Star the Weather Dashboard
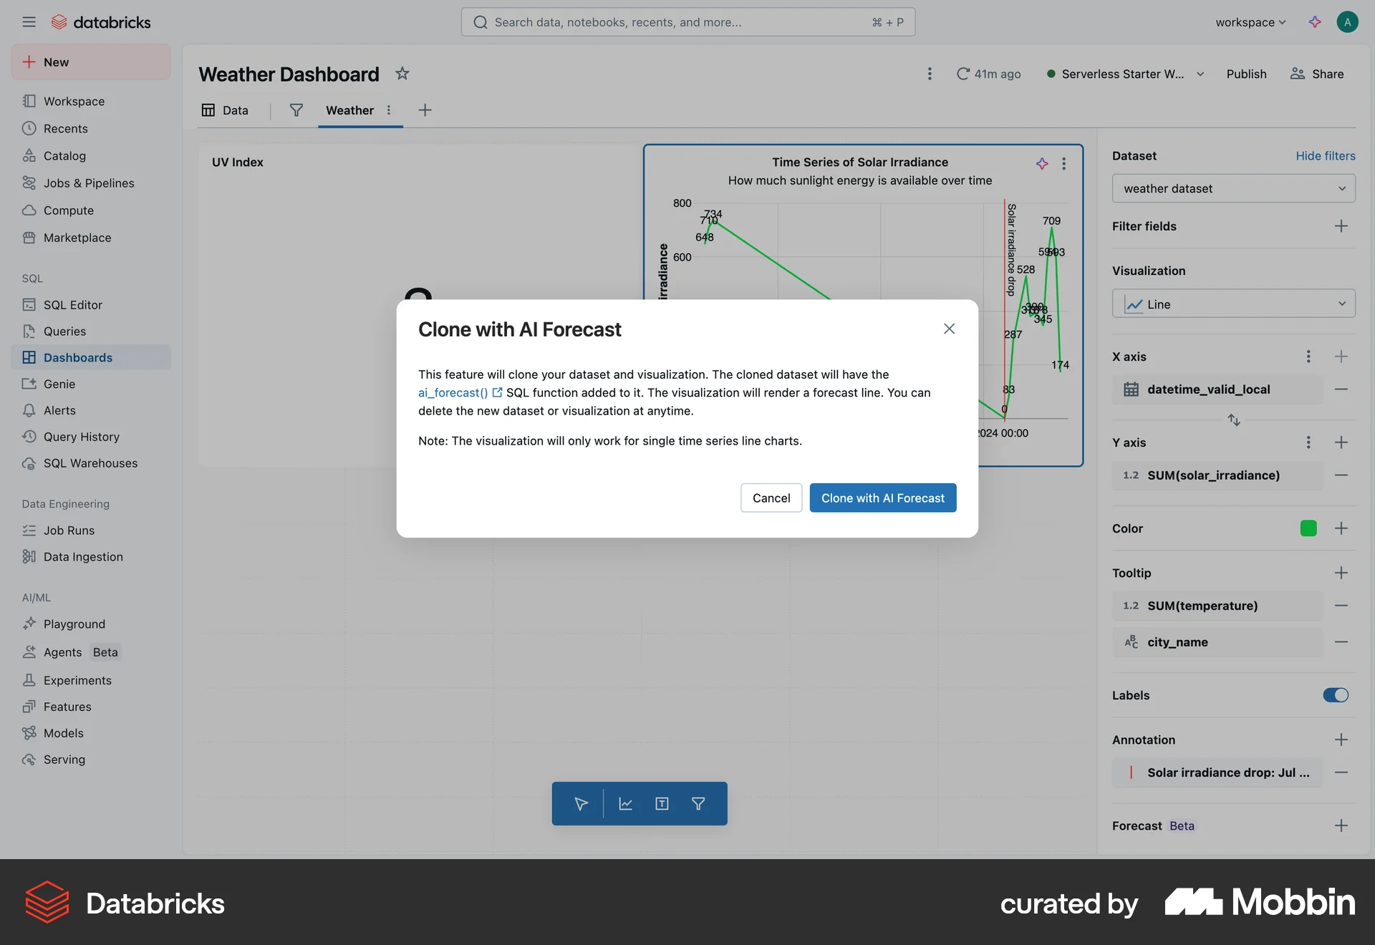 pos(402,74)
